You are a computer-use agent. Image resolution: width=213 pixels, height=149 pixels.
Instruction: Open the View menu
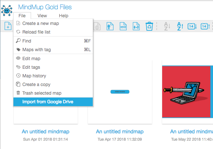click(x=42, y=16)
